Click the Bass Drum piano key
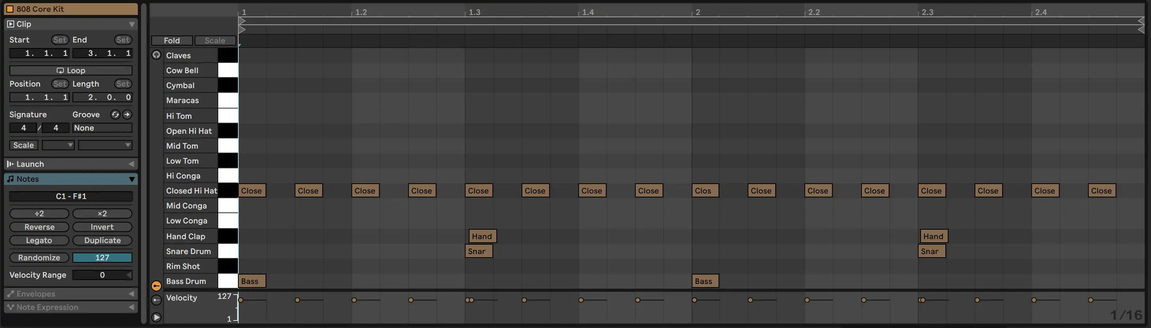Screen dimensions: 1151x328 tap(228, 281)
